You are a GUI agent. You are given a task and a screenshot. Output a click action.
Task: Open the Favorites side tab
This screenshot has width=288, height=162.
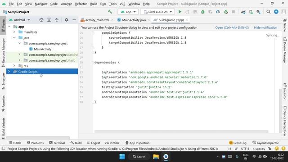(x=3, y=103)
